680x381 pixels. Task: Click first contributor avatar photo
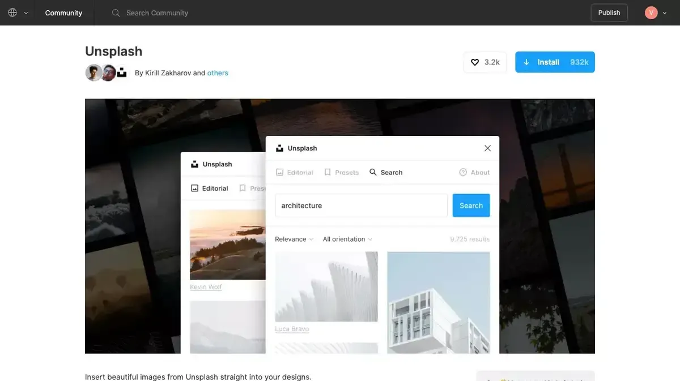click(x=93, y=72)
